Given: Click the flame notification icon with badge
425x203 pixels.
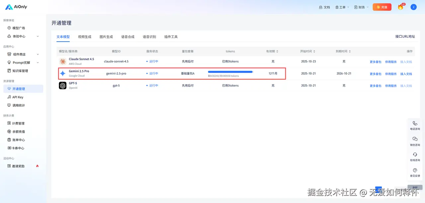Looking at the screenshot, I should [400, 7].
